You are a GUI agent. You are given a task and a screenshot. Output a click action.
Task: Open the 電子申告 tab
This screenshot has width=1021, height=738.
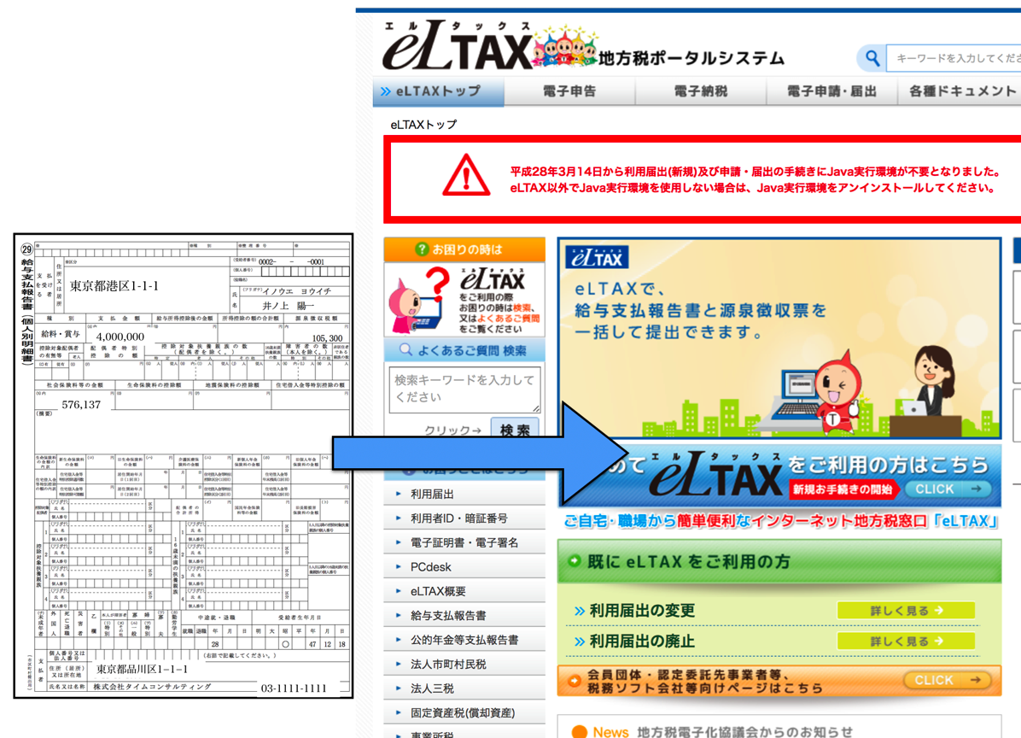(x=569, y=91)
